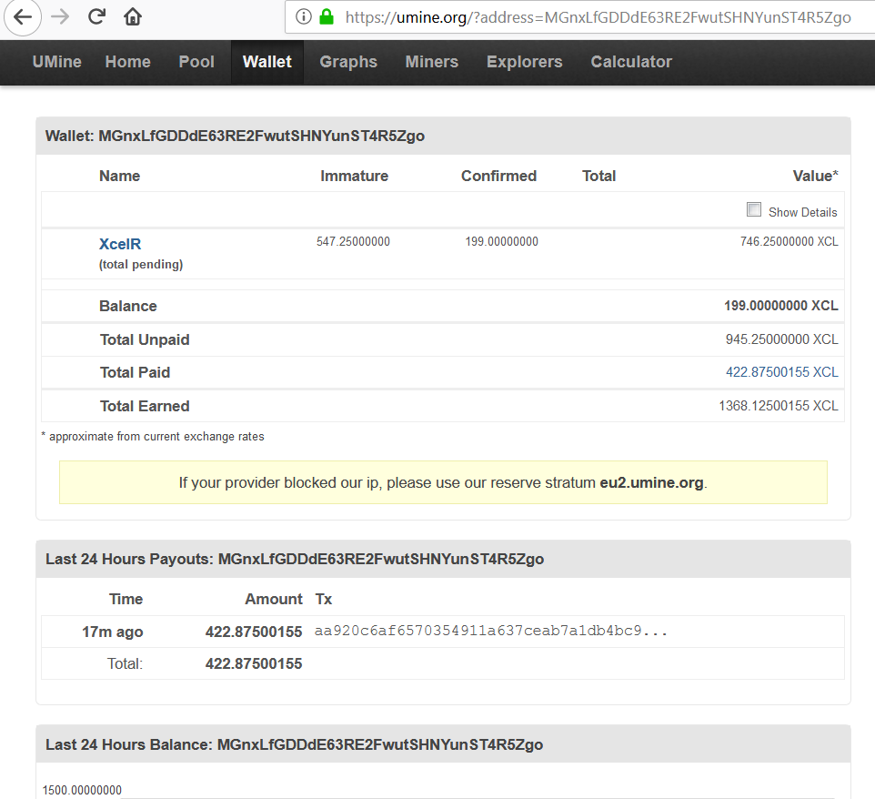
Task: Reload the page with the refresh icon
Action: (x=96, y=16)
